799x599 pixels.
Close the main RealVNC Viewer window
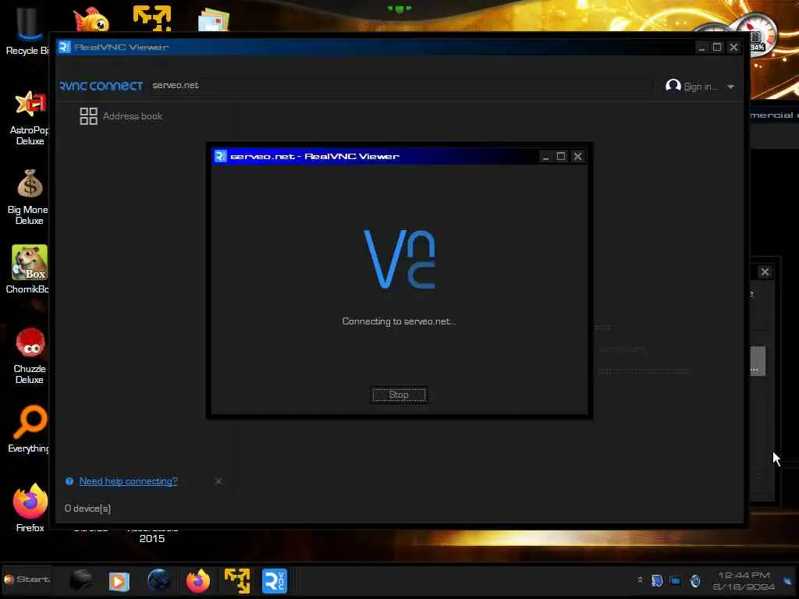click(733, 47)
